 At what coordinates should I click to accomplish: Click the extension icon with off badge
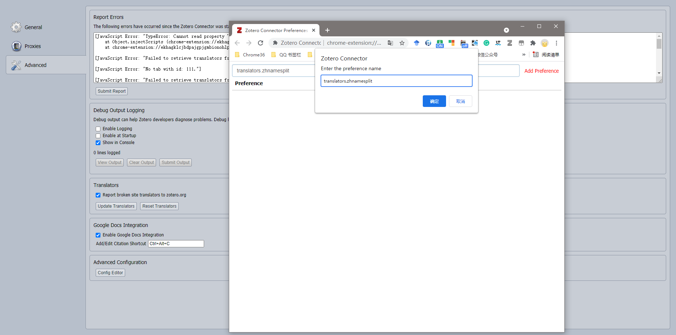pyautogui.click(x=464, y=44)
